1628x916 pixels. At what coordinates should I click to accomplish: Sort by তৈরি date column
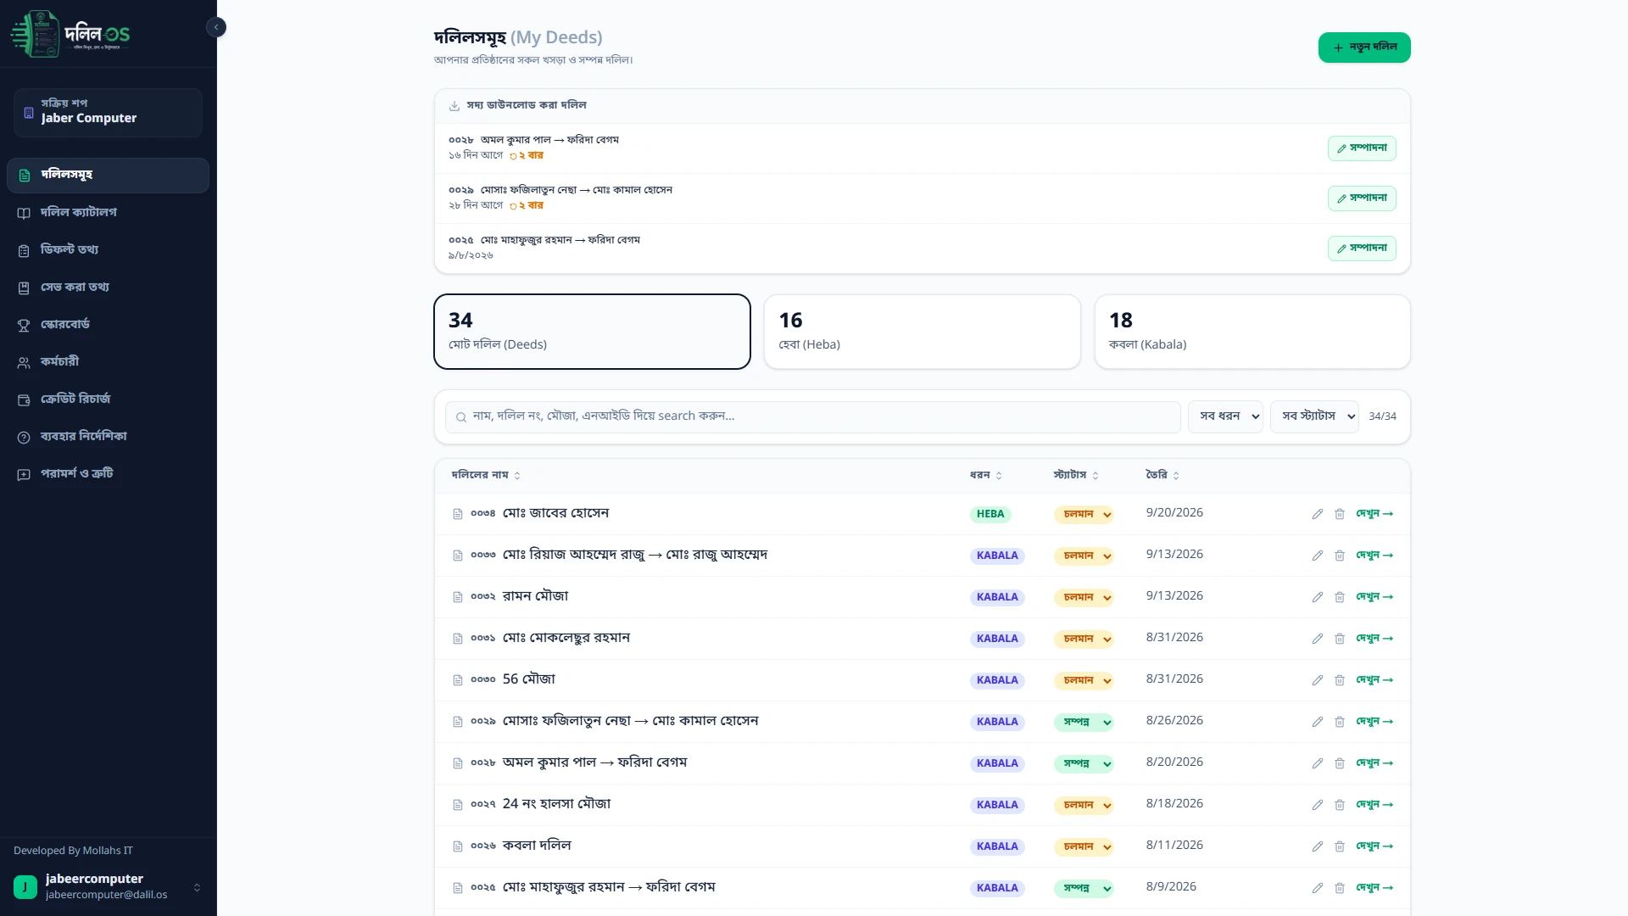tap(1162, 475)
